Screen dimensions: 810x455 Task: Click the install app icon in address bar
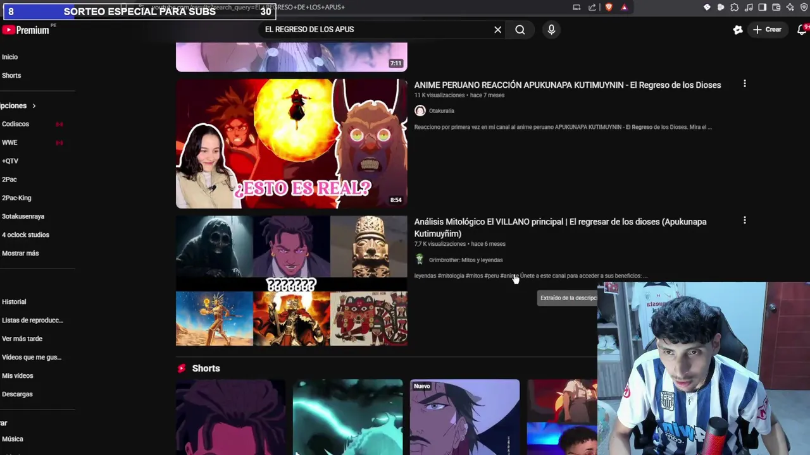tap(576, 8)
